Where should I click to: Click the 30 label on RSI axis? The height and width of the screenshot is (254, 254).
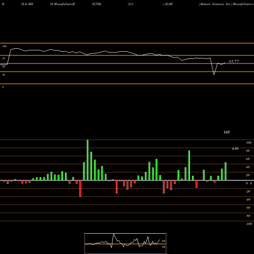(x=4, y=75)
